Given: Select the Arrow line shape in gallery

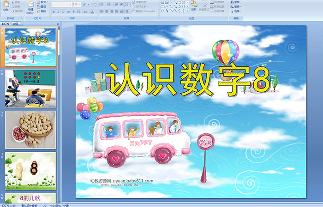Looking at the screenshot, I should coord(175,2).
